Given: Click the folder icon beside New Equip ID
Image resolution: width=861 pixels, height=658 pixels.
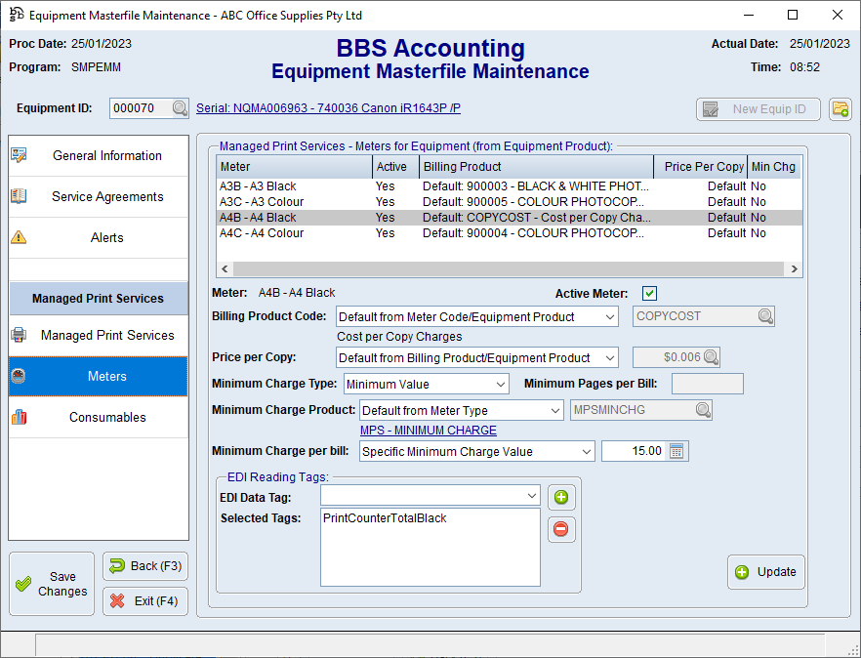Looking at the screenshot, I should click(x=840, y=109).
